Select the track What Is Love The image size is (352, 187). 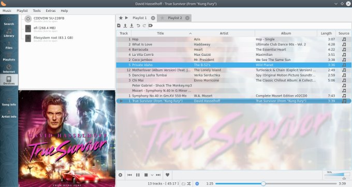(234, 44)
